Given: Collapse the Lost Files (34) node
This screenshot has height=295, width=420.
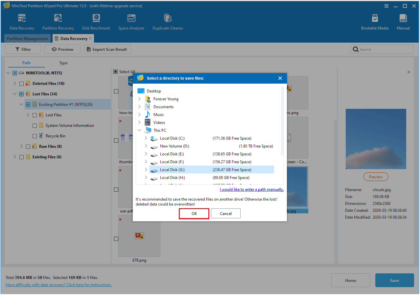Looking at the screenshot, I should 14,94.
